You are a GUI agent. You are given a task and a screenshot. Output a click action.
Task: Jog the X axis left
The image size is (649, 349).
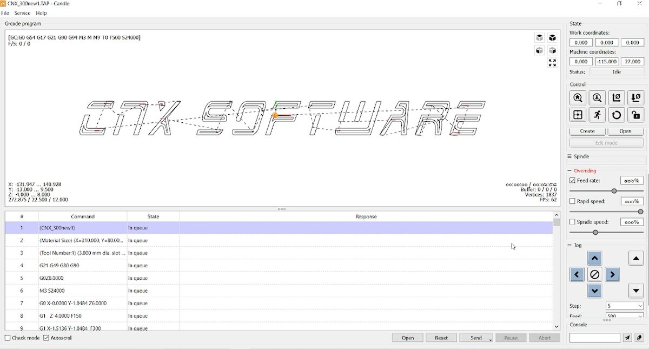click(x=577, y=275)
